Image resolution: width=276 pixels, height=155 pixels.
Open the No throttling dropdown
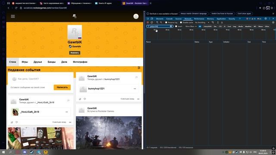202,22
